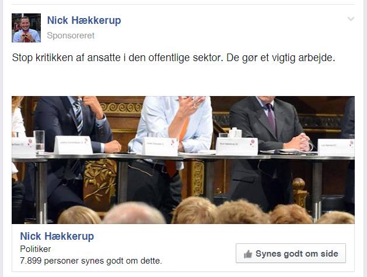
Task: Click name card in front of striped-tie man
Action: click(74, 145)
